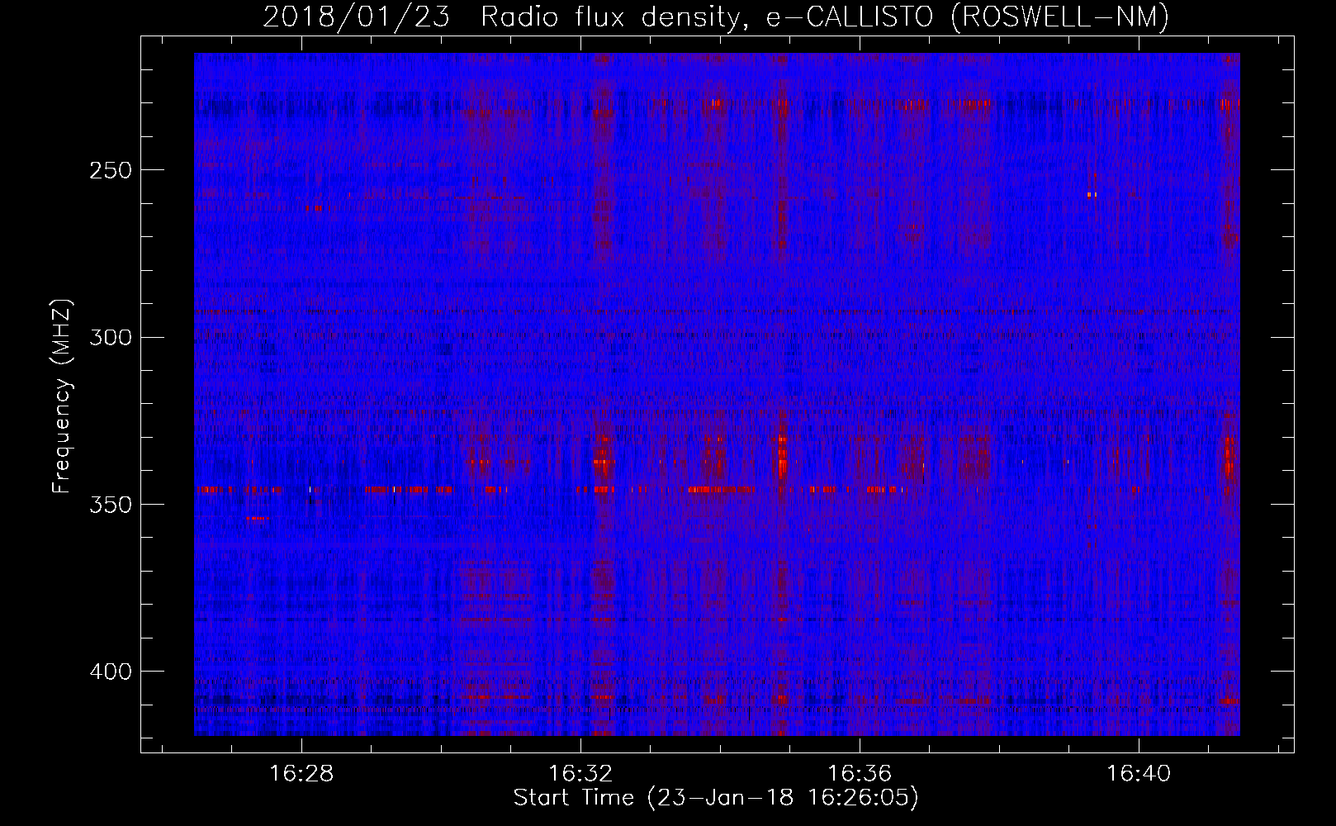
Task: Click the date 2018/01/23 in title
Action: tap(357, 17)
